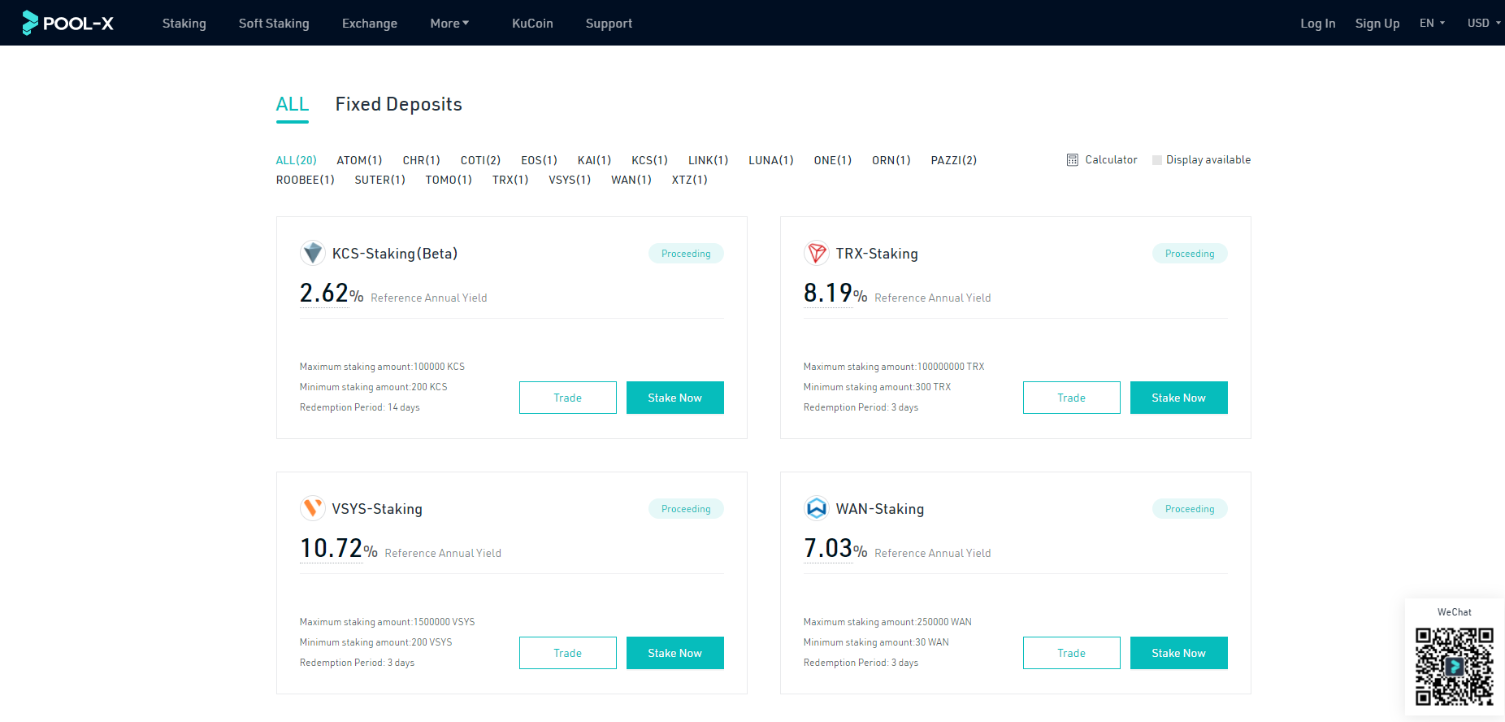This screenshot has width=1505, height=722.
Task: Open the USD currency dropdown
Action: point(1484,23)
